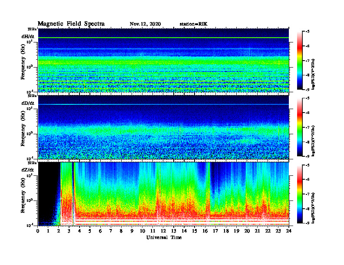Viewport: 344px width, 265px height.
Task: Click hour "22" on Universal Time axis
Action: [268, 231]
